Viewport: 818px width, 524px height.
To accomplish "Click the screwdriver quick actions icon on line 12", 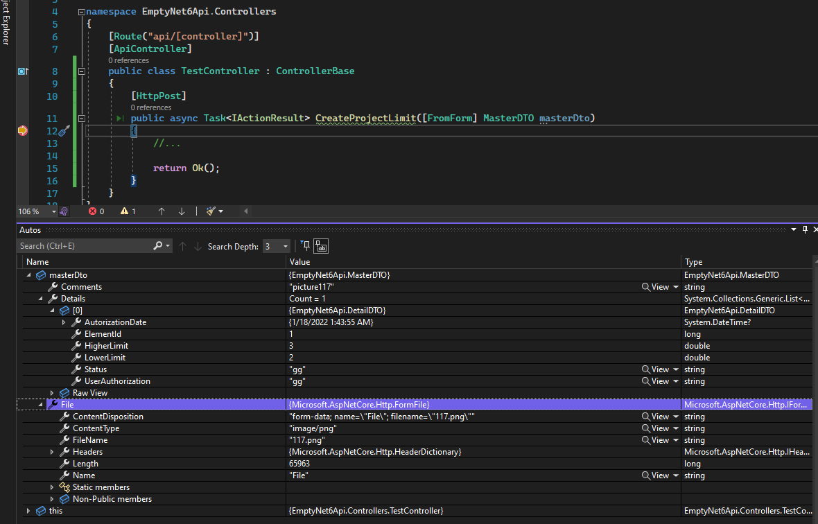I will point(64,131).
